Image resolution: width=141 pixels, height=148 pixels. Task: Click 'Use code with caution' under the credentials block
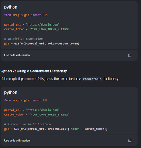coord(17,141)
